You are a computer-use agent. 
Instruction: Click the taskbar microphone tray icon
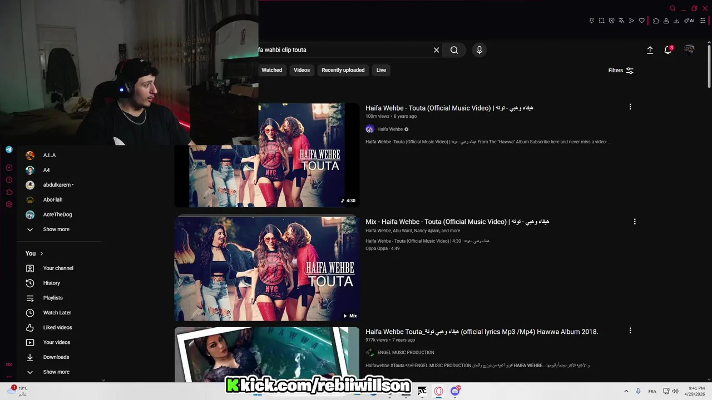tap(638, 391)
